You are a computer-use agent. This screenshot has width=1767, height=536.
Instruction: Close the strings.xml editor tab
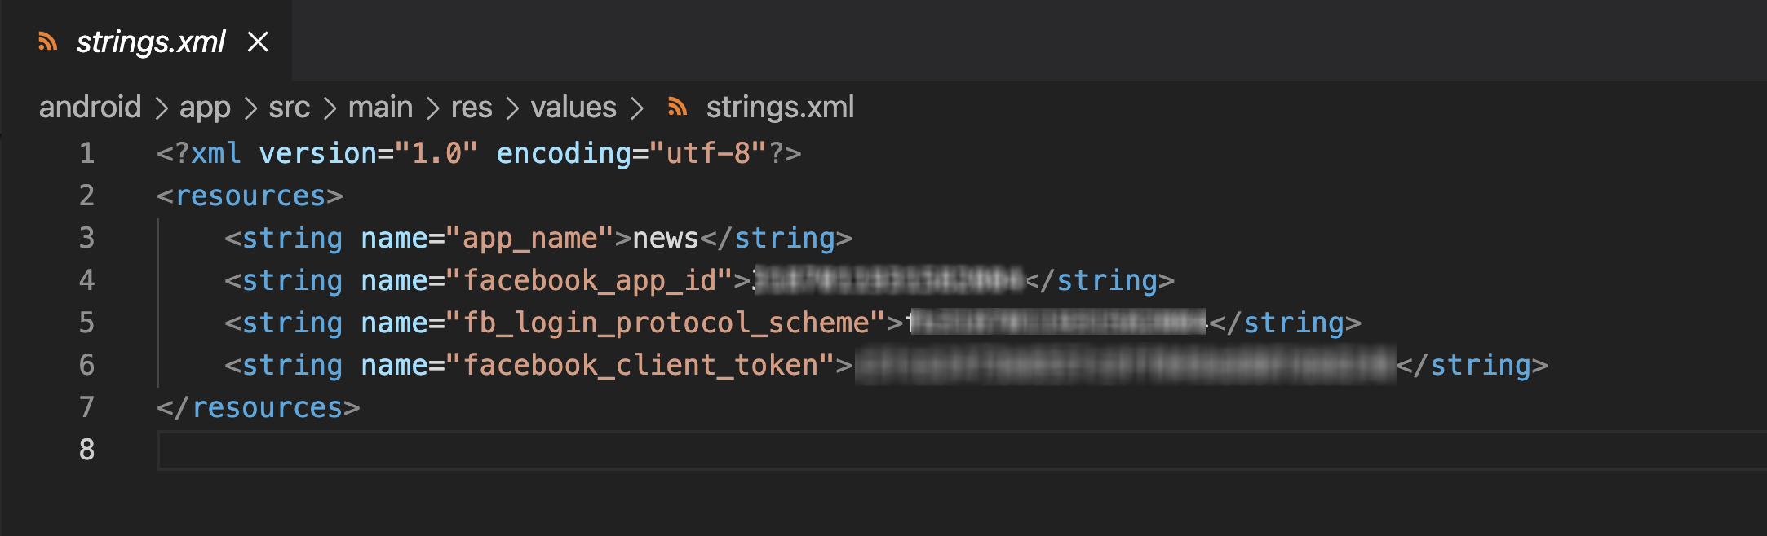click(x=259, y=43)
